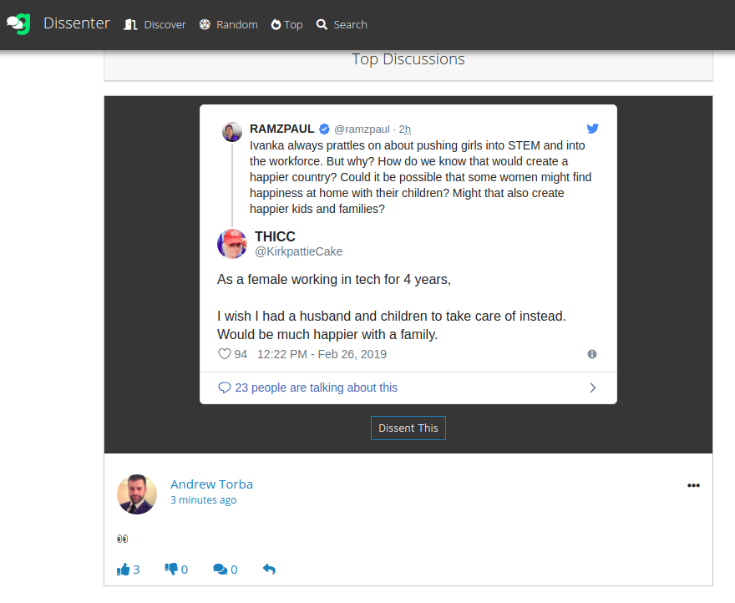The width and height of the screenshot is (735, 603).
Task: Click the Dissent This button
Action: [x=408, y=428]
